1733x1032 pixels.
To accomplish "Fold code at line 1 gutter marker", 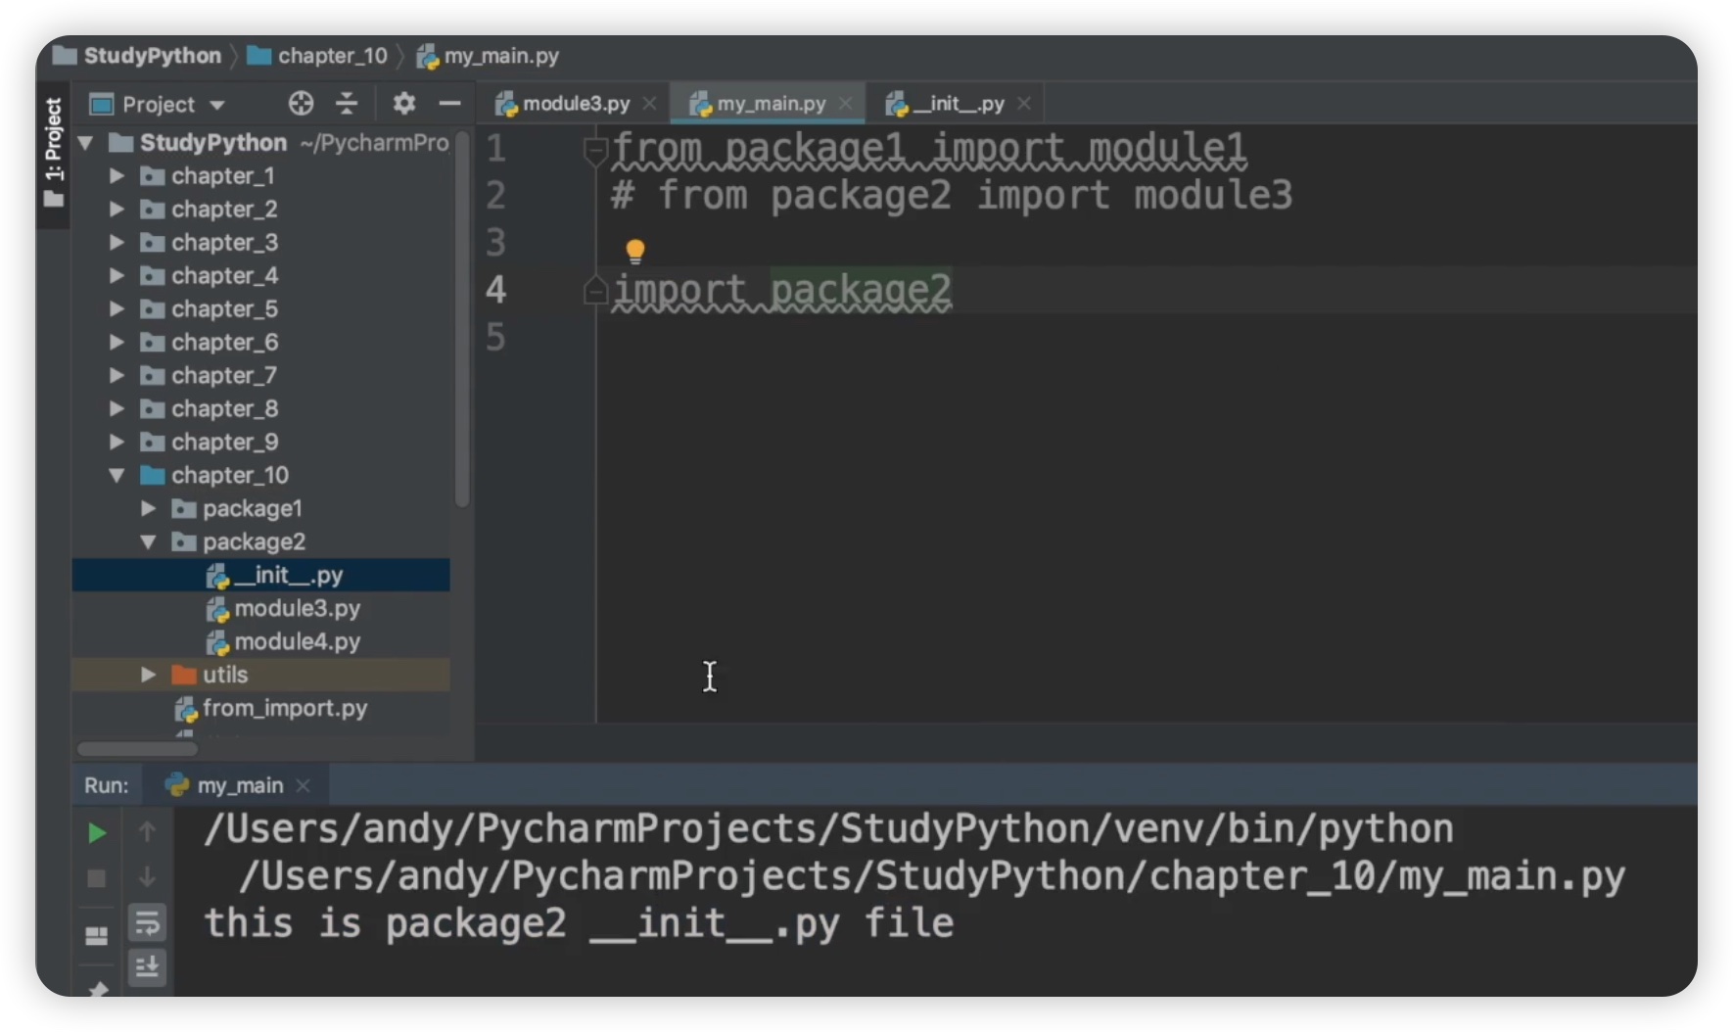I will [x=595, y=151].
